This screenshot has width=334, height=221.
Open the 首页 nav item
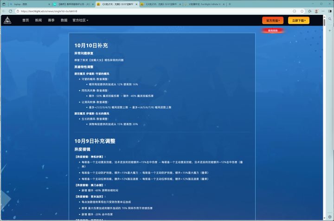pyautogui.click(x=26, y=20)
